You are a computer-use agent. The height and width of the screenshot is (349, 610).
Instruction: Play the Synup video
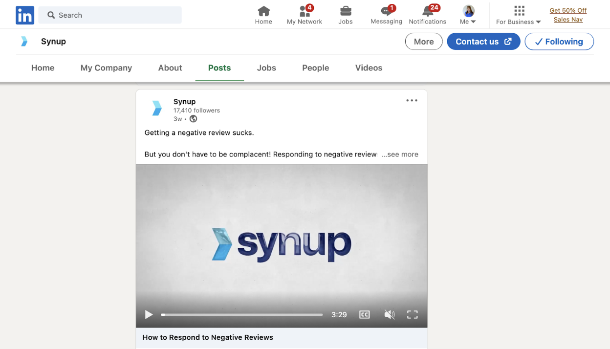pyautogui.click(x=149, y=315)
